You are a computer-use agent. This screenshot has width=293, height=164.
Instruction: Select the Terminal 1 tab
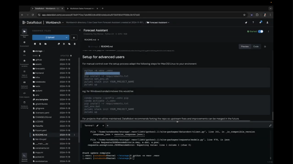89,126
